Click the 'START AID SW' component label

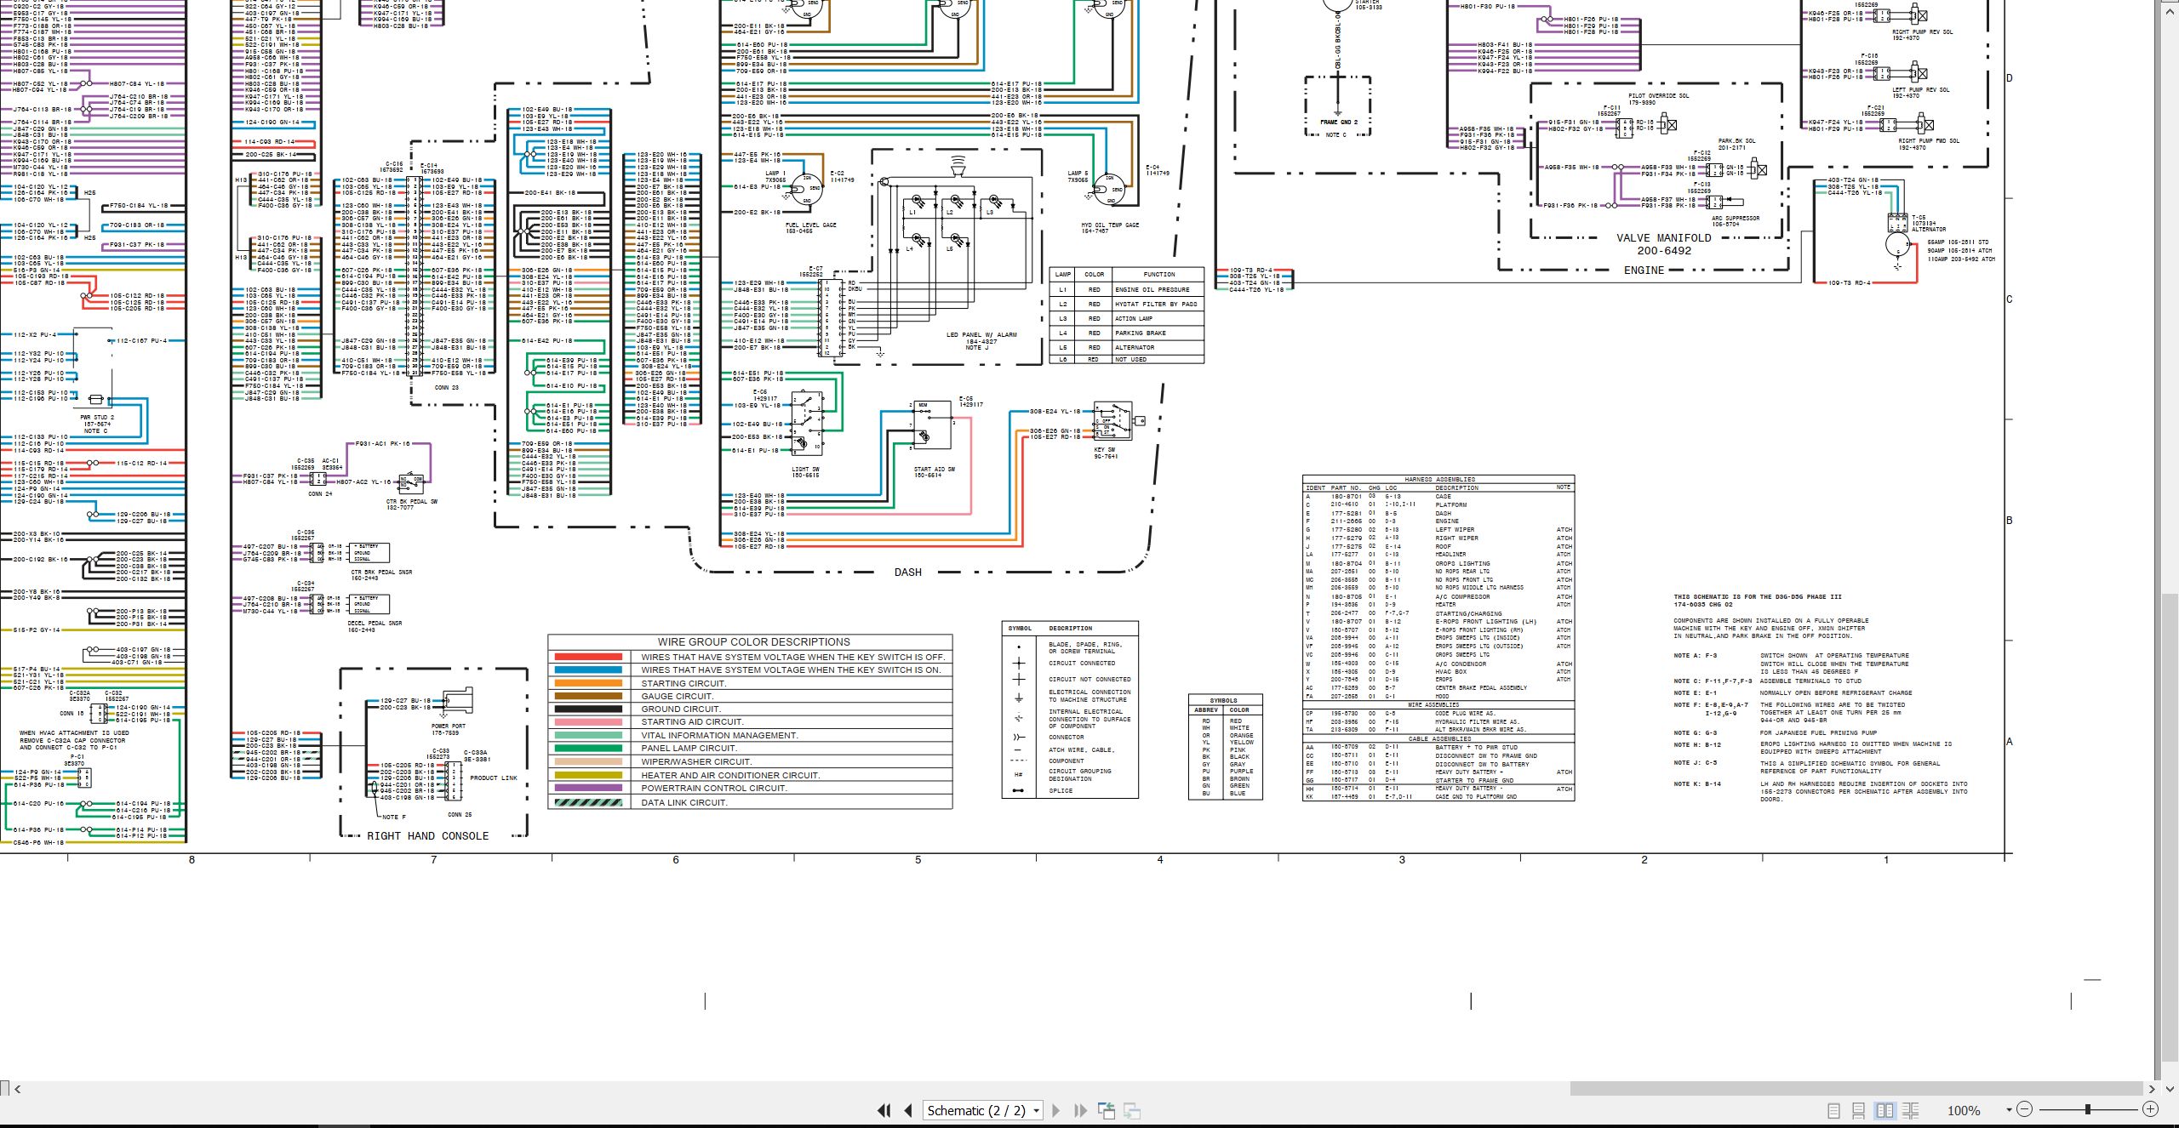pos(935,470)
